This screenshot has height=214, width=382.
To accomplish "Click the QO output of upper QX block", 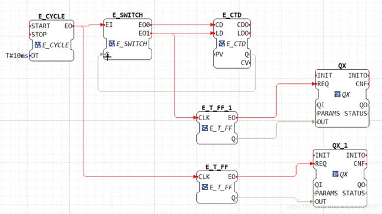I will coord(363,105).
